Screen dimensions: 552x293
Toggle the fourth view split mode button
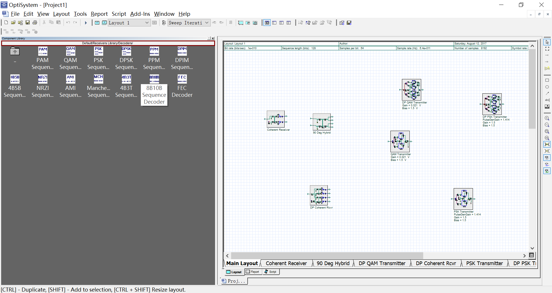point(289,23)
